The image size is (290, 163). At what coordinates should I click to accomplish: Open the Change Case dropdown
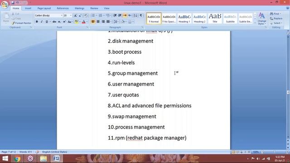70,22
